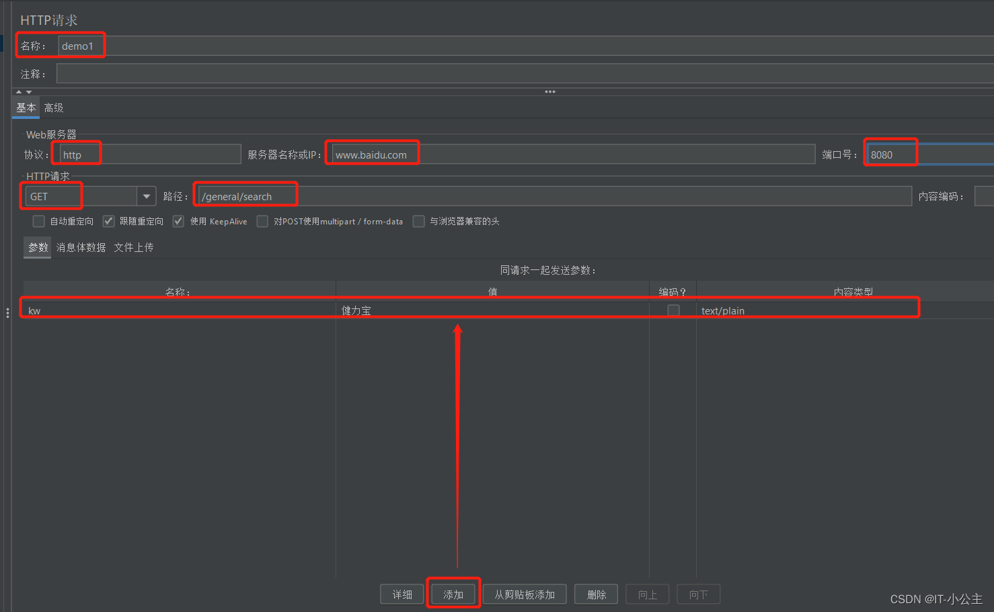Click the 健力宝 value cell

[492, 310]
